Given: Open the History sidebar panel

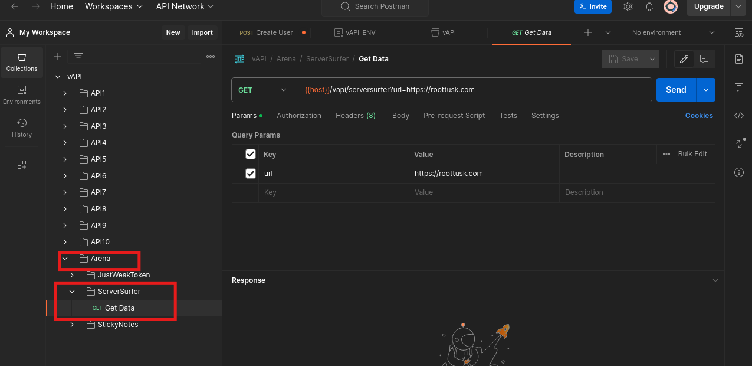Looking at the screenshot, I should click(x=22, y=128).
